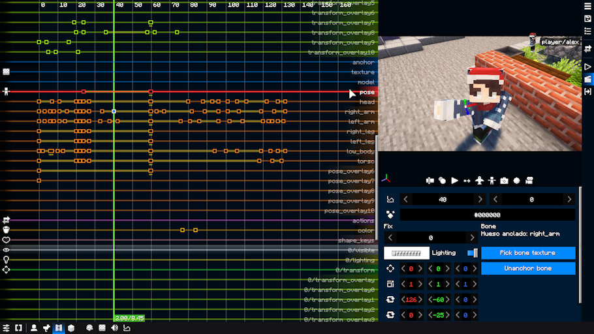Click the speaker audio icon in bottom toolbar
This screenshot has height=334, width=594.
tap(115, 328)
